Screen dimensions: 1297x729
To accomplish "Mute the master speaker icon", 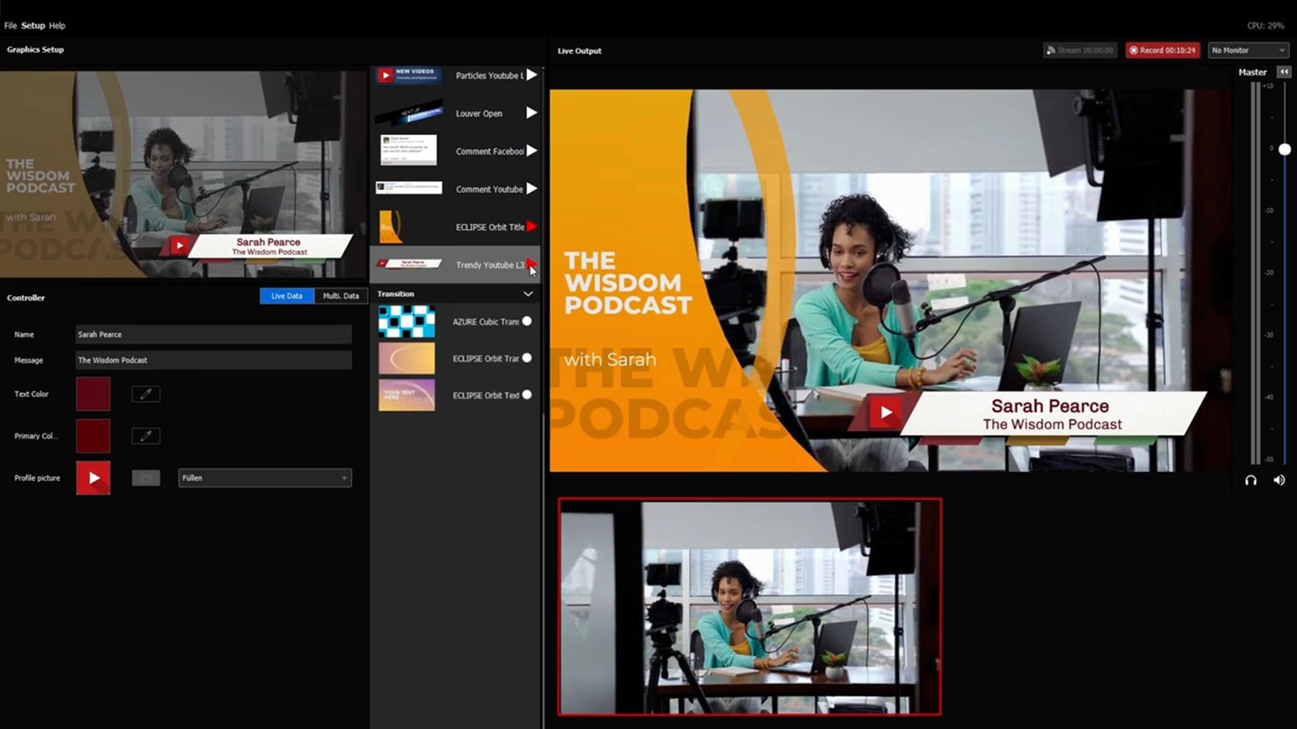I will tap(1279, 480).
